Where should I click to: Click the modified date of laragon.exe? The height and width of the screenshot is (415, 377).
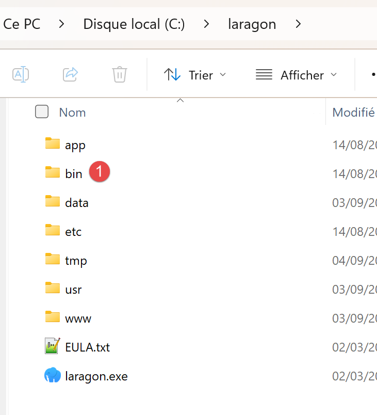354,376
